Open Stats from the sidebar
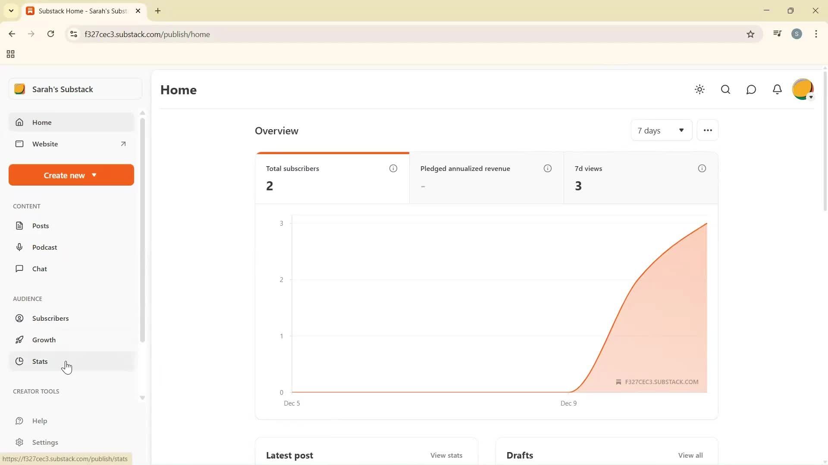 (39, 361)
